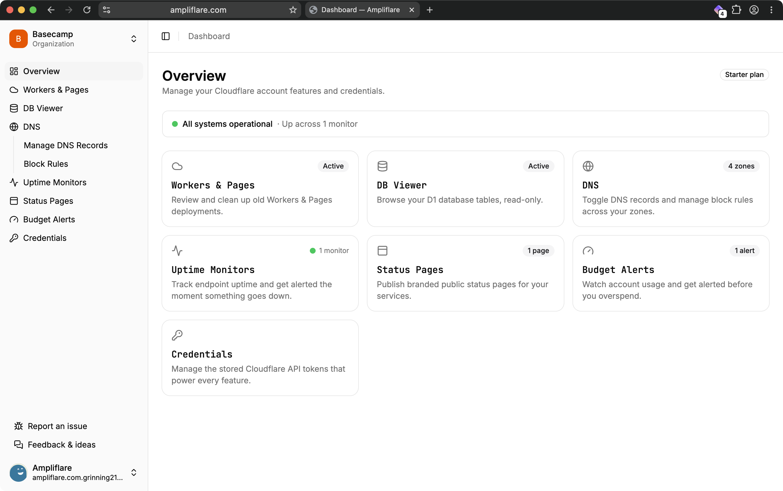Click the database icon on DB Viewer card
Screen dimensions: 783x491
pyautogui.click(x=382, y=166)
